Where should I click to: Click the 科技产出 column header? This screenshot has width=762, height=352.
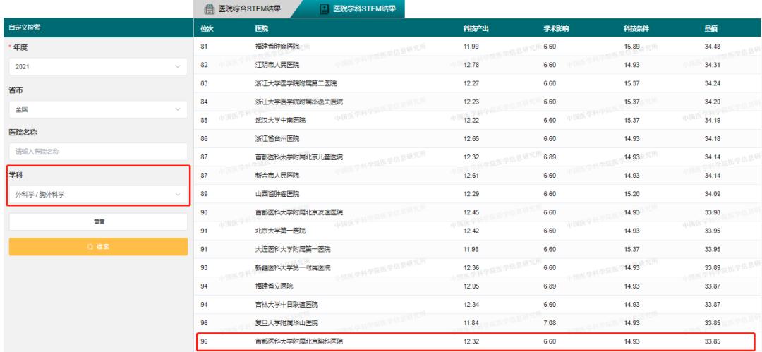(476, 29)
